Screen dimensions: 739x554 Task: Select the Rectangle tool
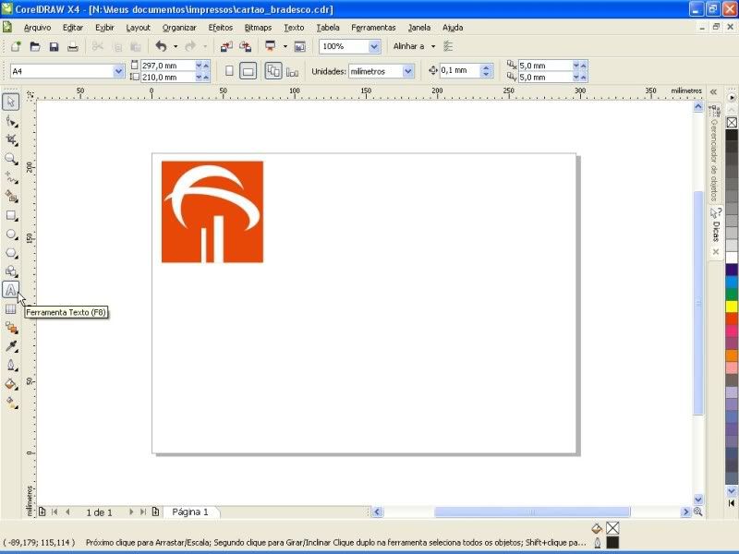[x=11, y=215]
